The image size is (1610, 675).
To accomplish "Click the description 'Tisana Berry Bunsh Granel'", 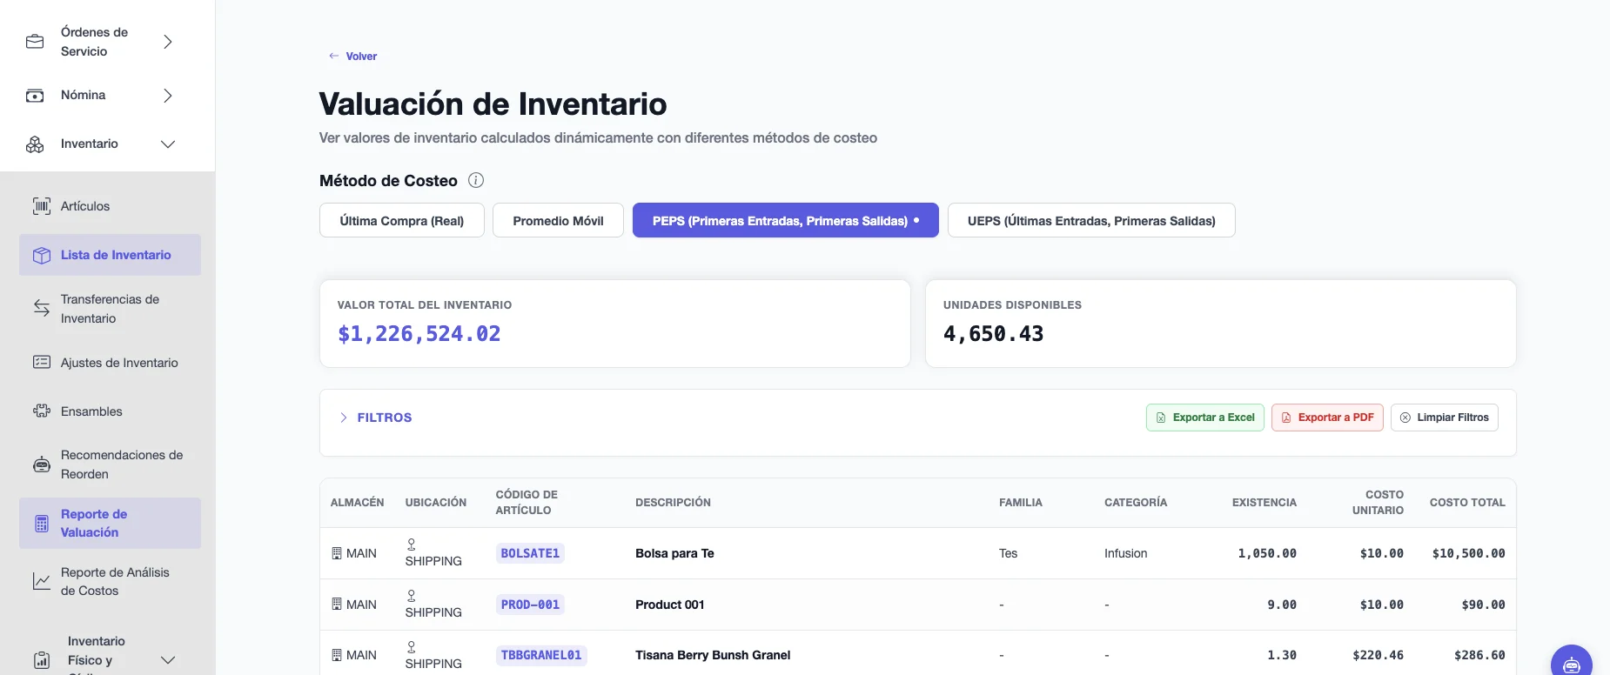I will pos(713,655).
